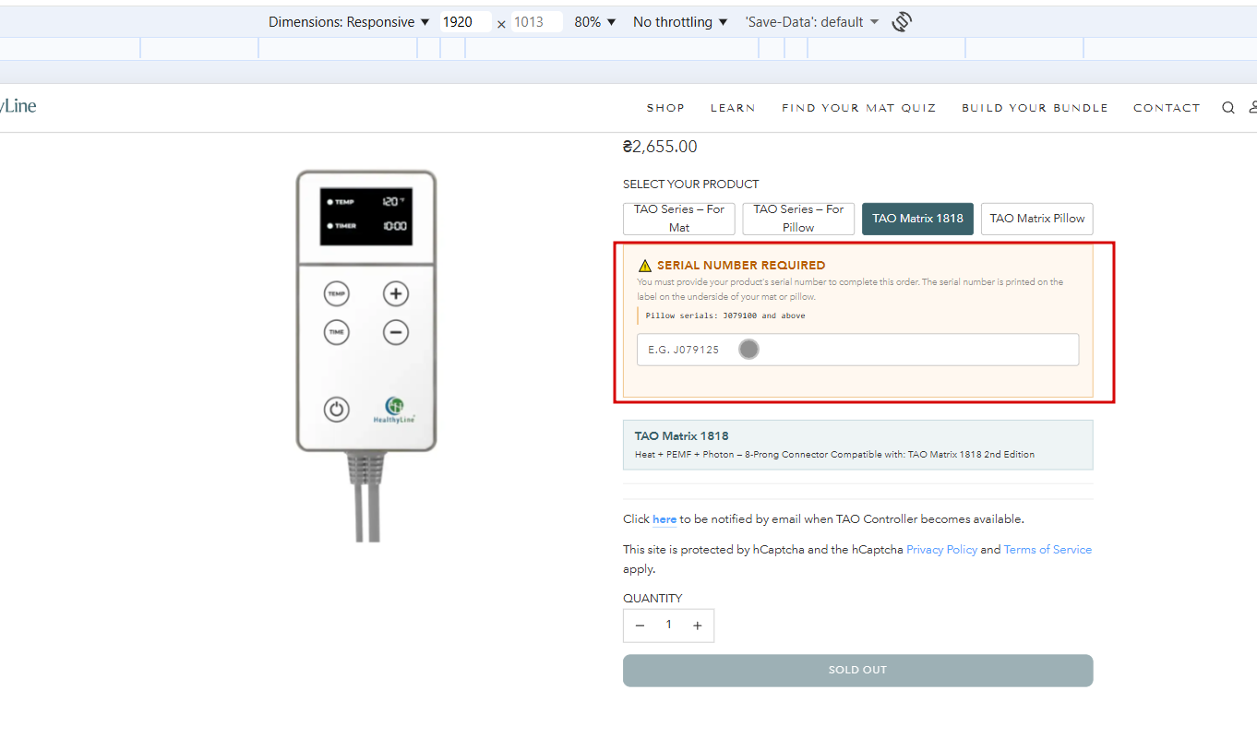Screen dimensions: 1257x738
Task: Open the Dimensions: Responsive dropdown
Action: point(349,22)
